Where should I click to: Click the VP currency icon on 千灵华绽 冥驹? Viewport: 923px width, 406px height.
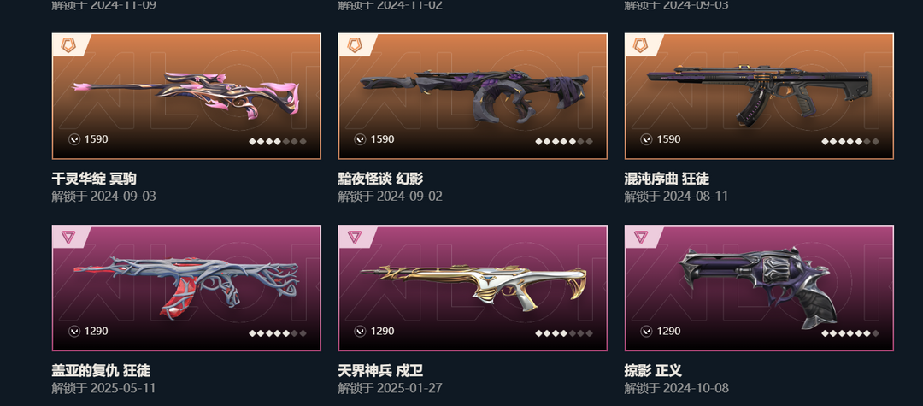pyautogui.click(x=73, y=139)
